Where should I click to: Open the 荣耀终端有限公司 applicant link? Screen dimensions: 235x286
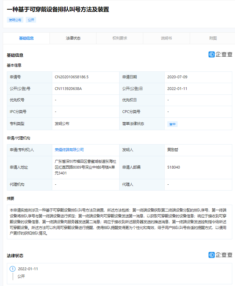click(x=69, y=150)
